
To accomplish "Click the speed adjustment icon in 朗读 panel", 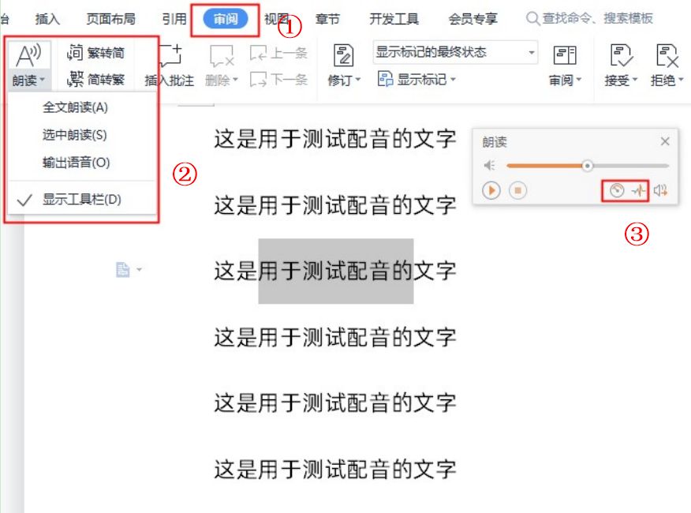I will coord(617,190).
